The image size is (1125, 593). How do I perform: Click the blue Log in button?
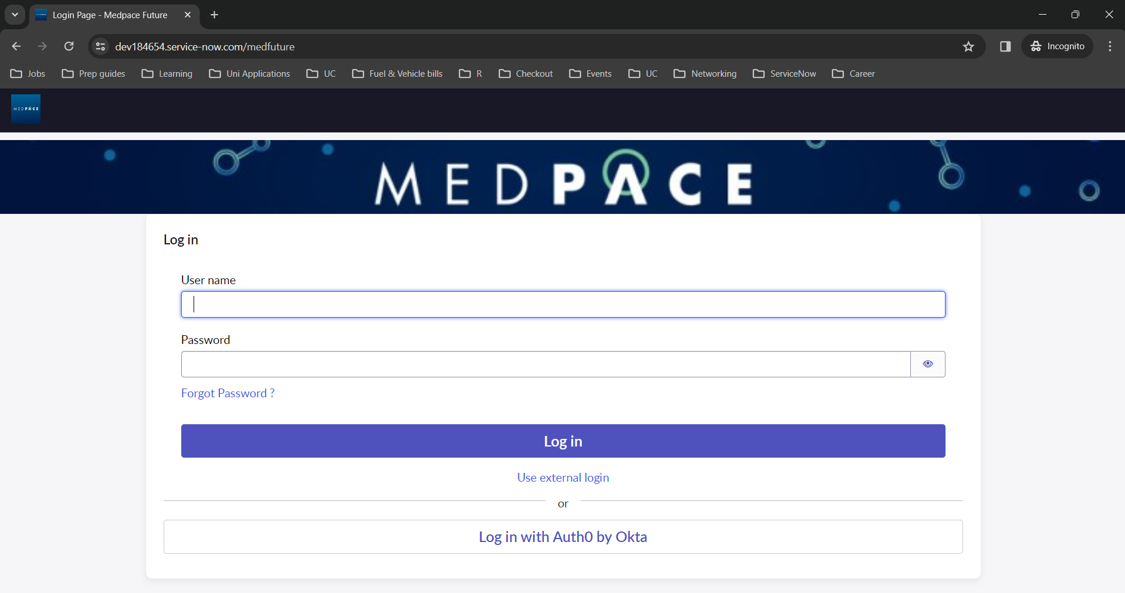pos(563,441)
